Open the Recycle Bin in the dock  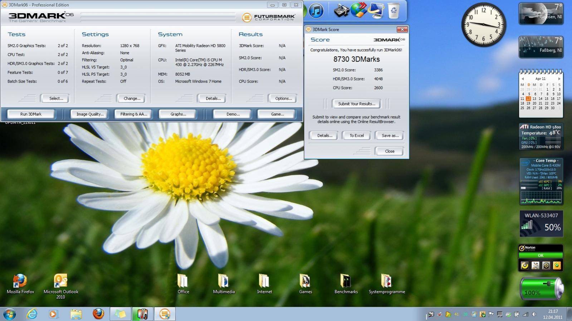click(x=393, y=10)
